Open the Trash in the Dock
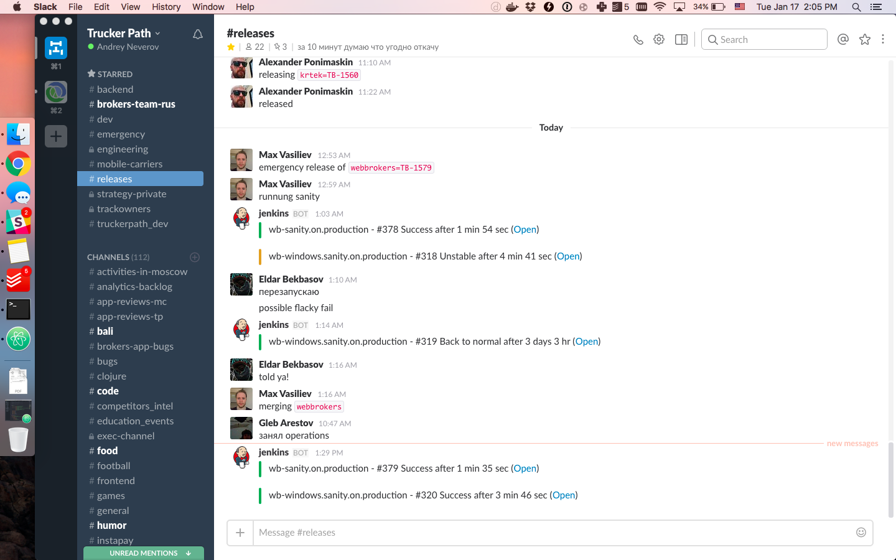This screenshot has height=560, width=896. click(18, 439)
